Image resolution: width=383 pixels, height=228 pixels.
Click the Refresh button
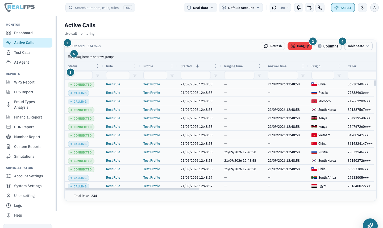(x=273, y=46)
